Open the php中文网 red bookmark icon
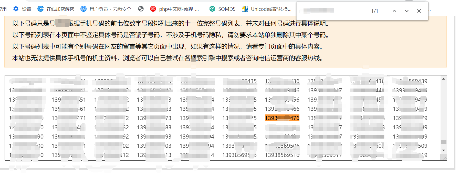 point(153,9)
